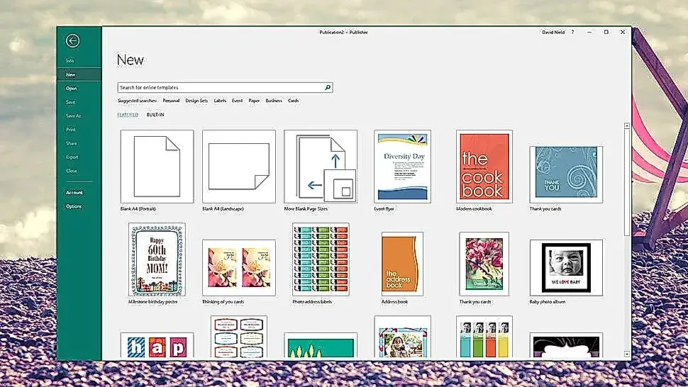Select the Baby photo album template
This screenshot has height=387, width=688.
coord(566,267)
